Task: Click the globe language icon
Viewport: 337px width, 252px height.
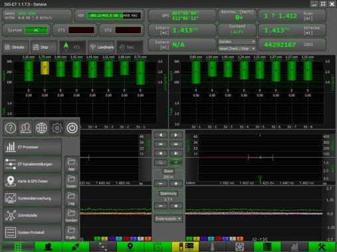Action: point(41,128)
